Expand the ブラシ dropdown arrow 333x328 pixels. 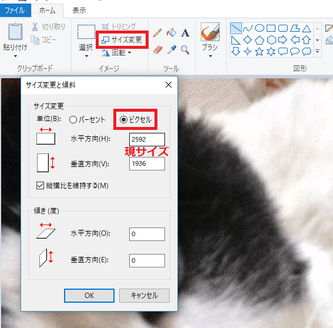tap(210, 56)
